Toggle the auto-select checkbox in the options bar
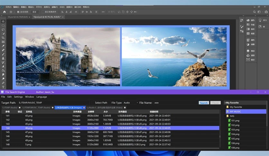 (18, 12)
